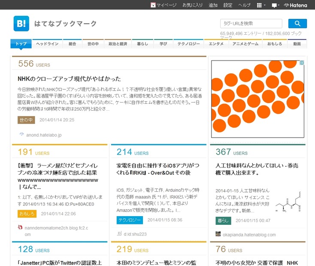Open the エンタメ tab
This screenshot has height=266, width=315.
point(216,44)
